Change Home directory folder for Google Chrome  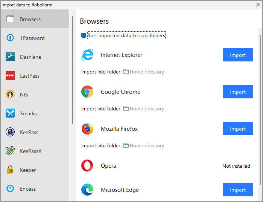[147, 109]
